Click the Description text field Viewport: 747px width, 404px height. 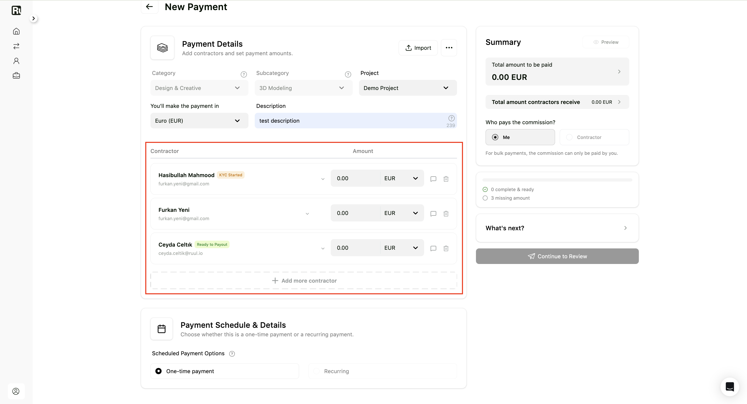click(356, 121)
